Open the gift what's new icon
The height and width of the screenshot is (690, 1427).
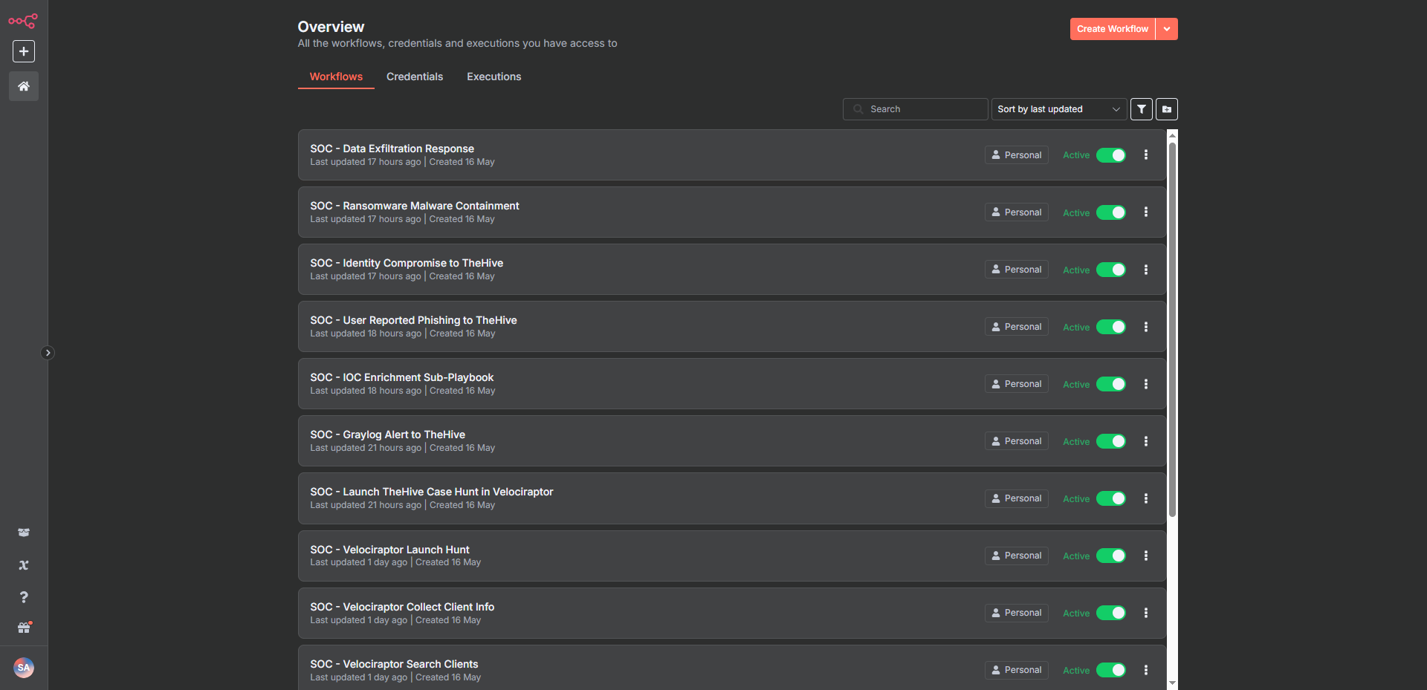(25, 628)
